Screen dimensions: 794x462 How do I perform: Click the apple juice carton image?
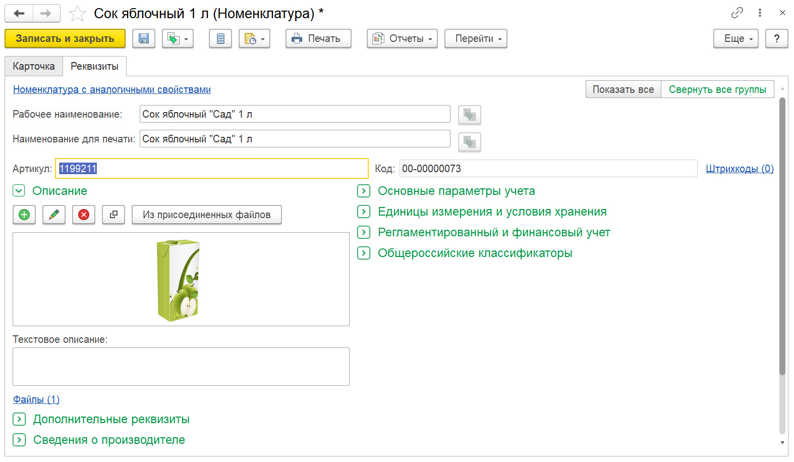point(178,280)
